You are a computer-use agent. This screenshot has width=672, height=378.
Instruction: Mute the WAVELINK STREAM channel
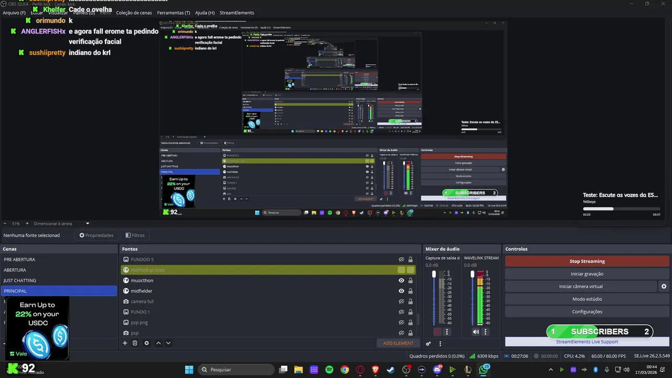pyautogui.click(x=476, y=332)
